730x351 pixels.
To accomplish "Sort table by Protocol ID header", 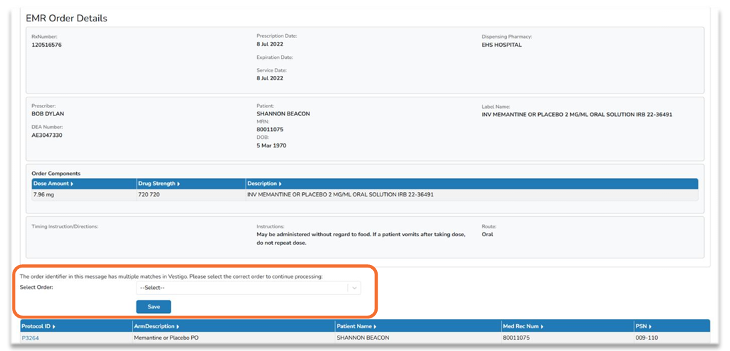I will (39, 326).
